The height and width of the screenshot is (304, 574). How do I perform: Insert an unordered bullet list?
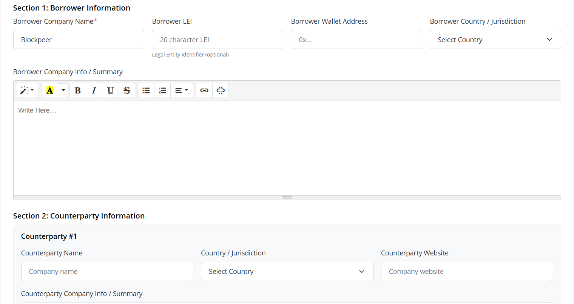146,90
